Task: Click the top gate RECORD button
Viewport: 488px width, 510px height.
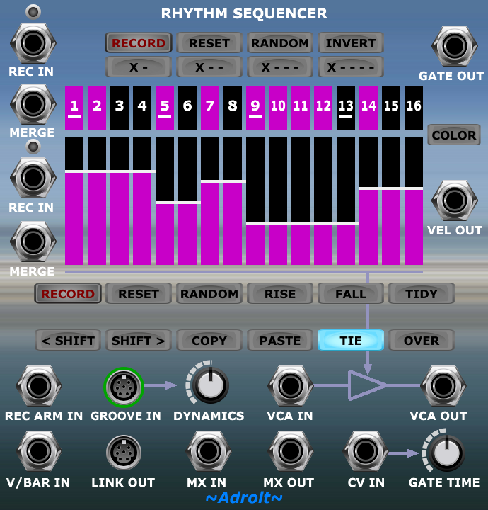Action: (139, 42)
